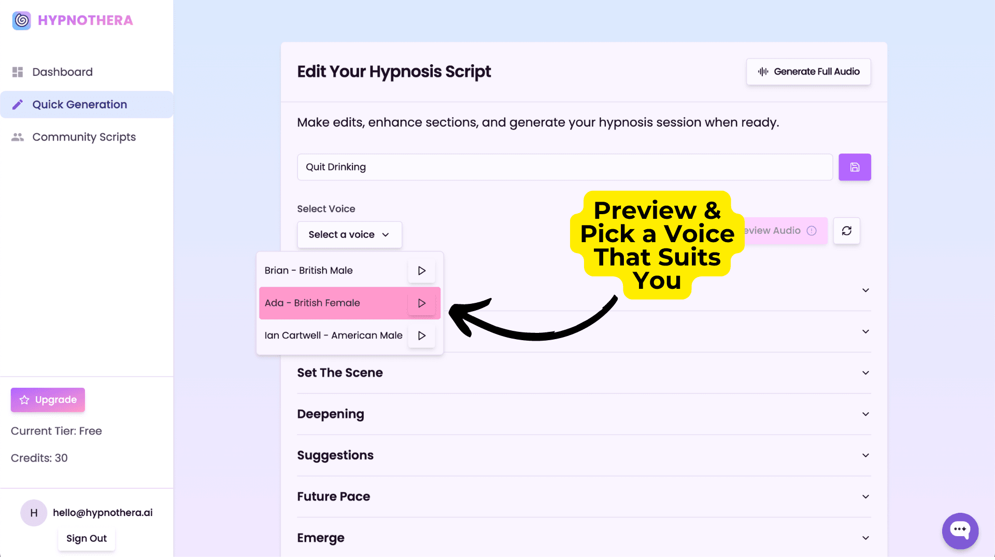Expand the Deepening section
This screenshot has height=560, width=995.
click(865, 414)
